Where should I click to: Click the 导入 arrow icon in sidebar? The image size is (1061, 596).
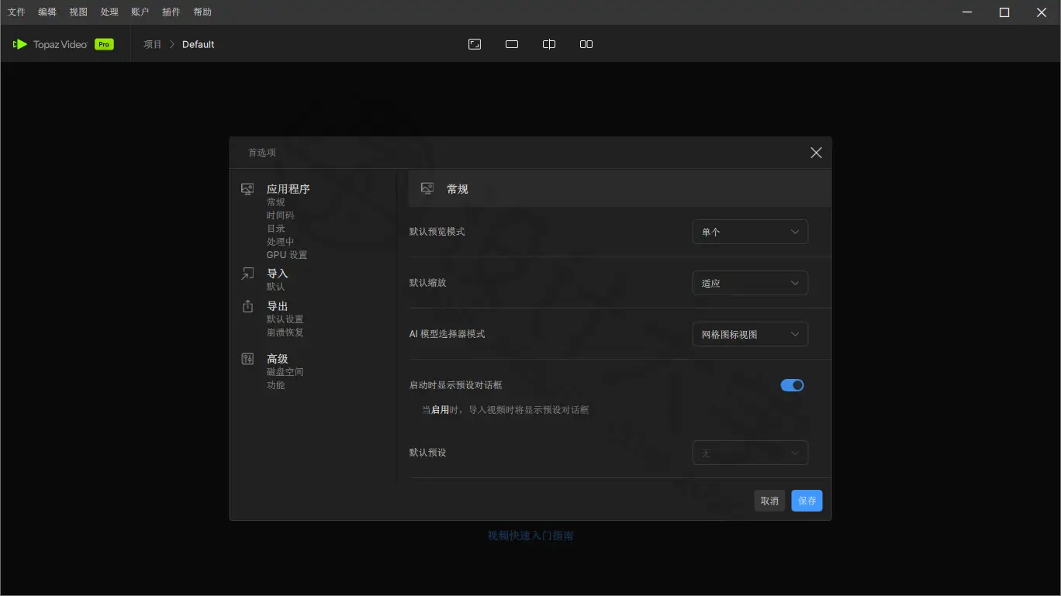coord(247,274)
